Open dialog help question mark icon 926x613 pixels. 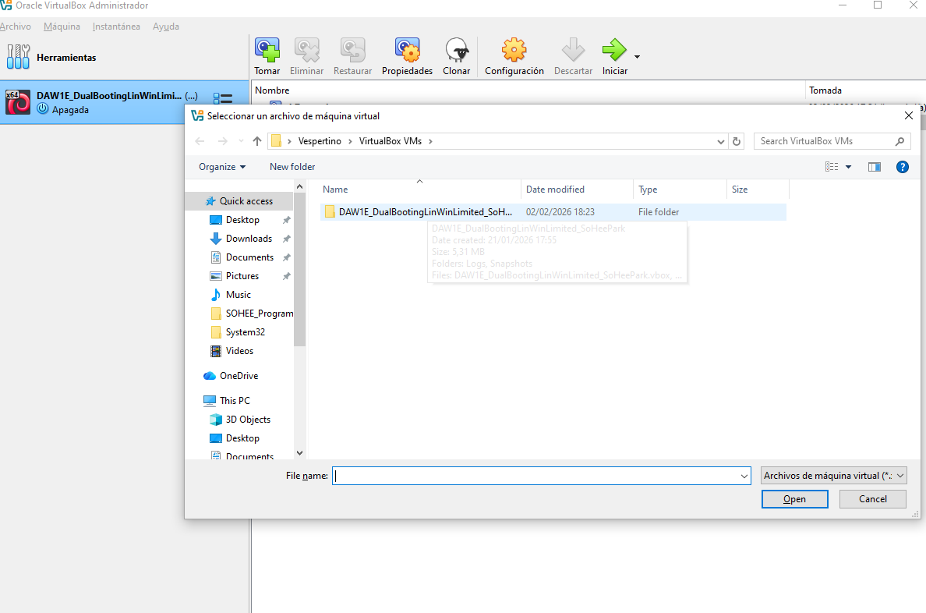click(x=903, y=167)
